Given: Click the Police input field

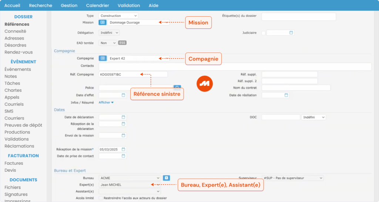Looking at the screenshot, I should [x=136, y=88].
